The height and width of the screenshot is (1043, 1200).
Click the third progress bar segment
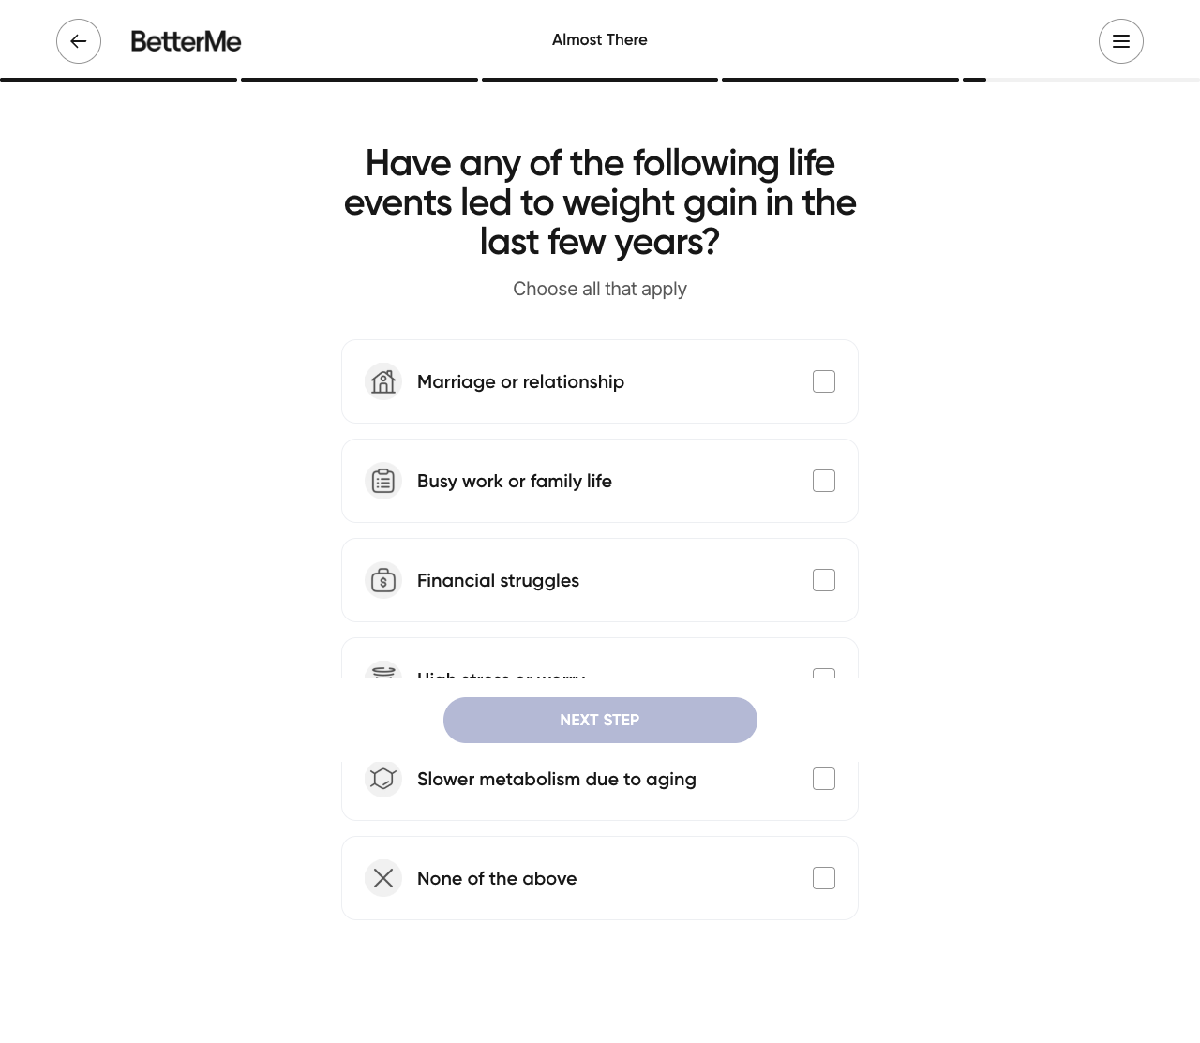pos(600,79)
